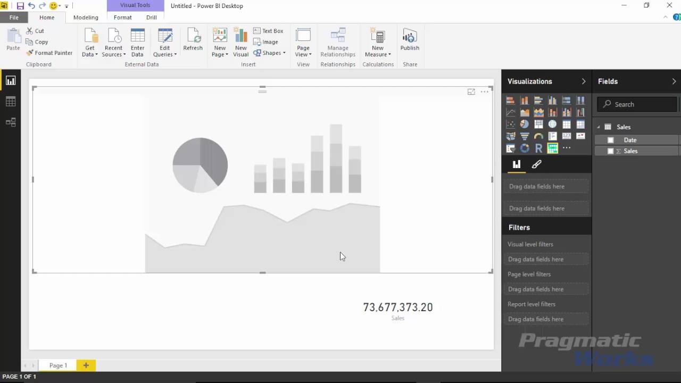Click in the Fields Search box
Viewport: 681px width, 383px height.
637,104
